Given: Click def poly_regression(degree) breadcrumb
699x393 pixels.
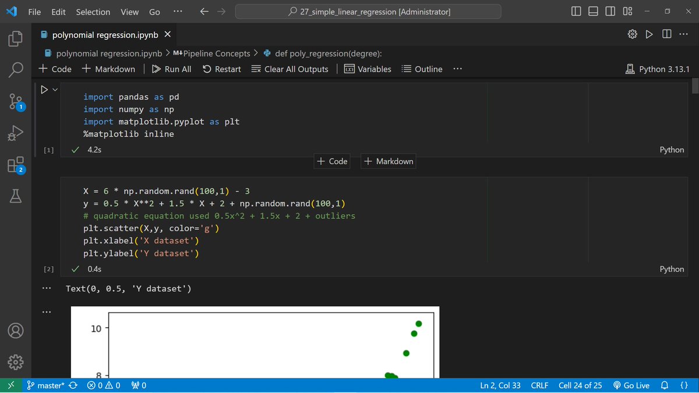Looking at the screenshot, I should pyautogui.click(x=323, y=54).
